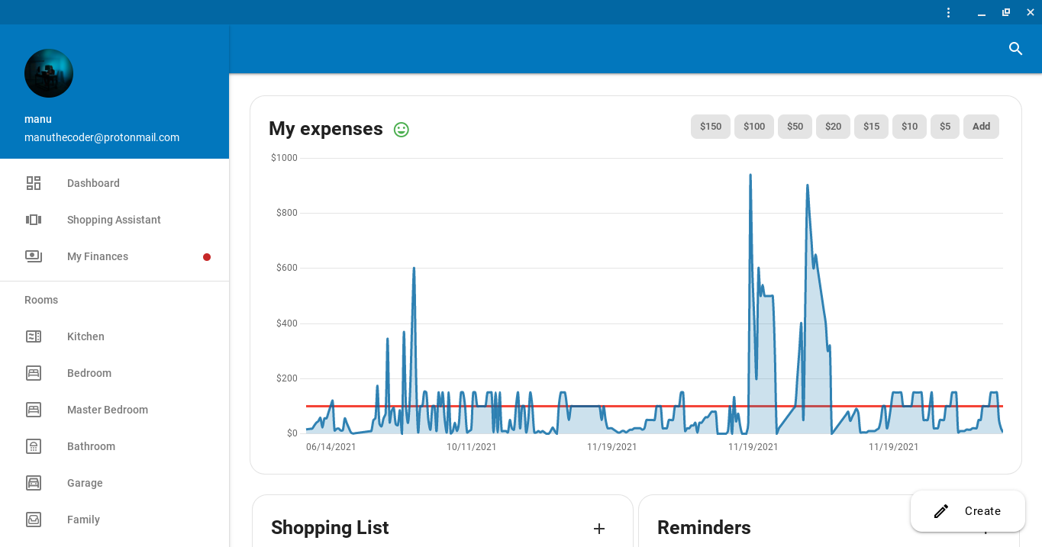The height and width of the screenshot is (547, 1042).
Task: Click the Kitchen room icon
Action: (x=34, y=336)
